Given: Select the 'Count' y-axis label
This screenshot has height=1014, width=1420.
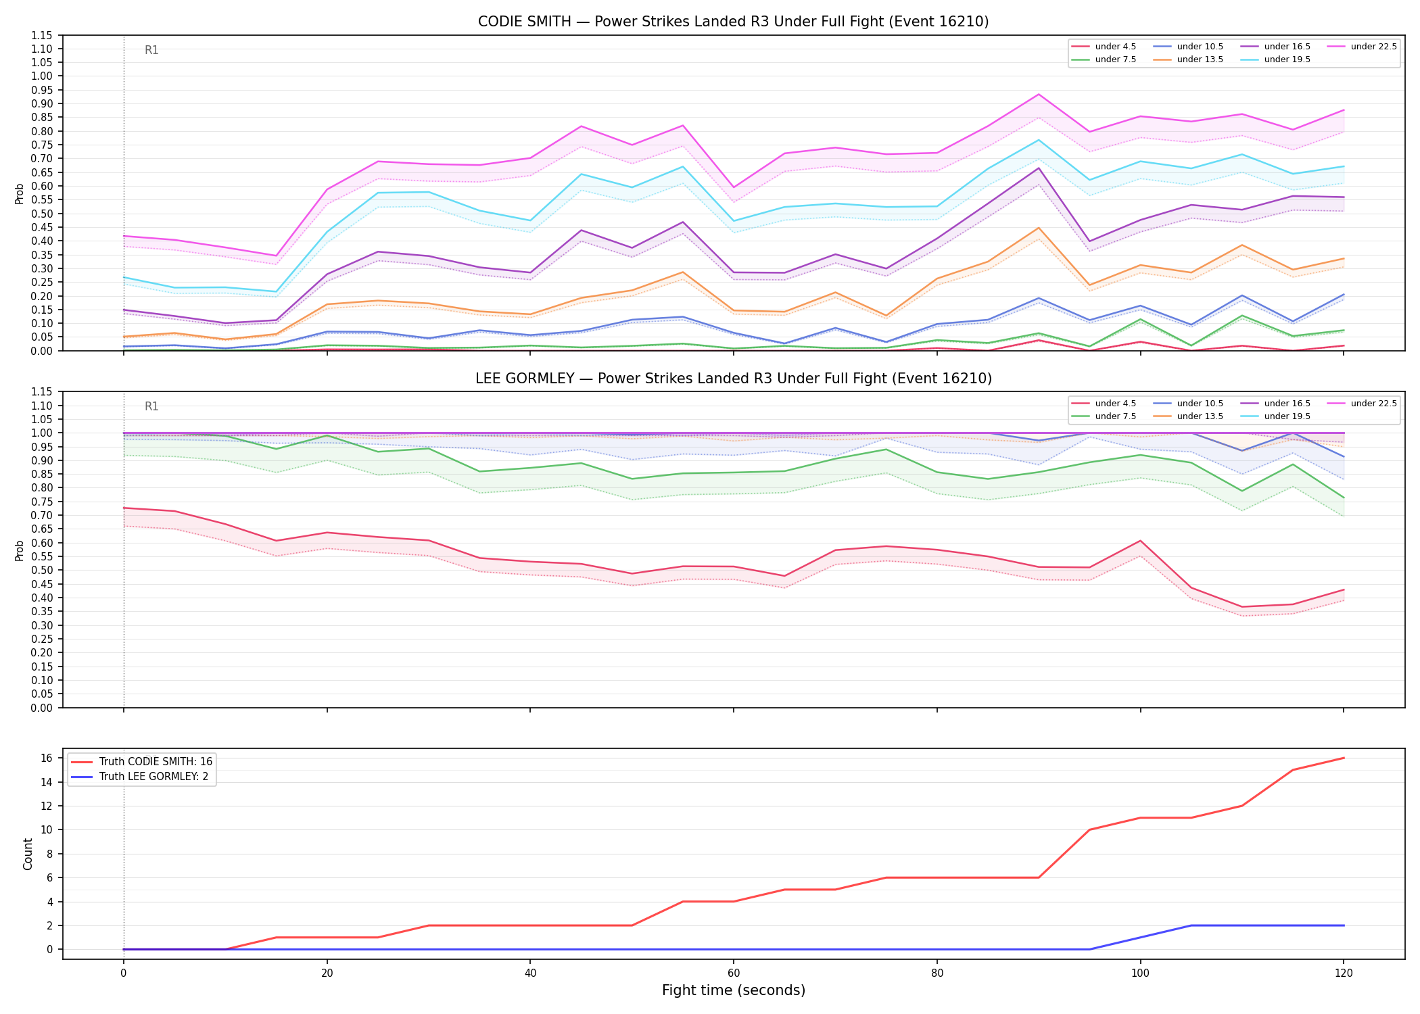Looking at the screenshot, I should tap(28, 854).
